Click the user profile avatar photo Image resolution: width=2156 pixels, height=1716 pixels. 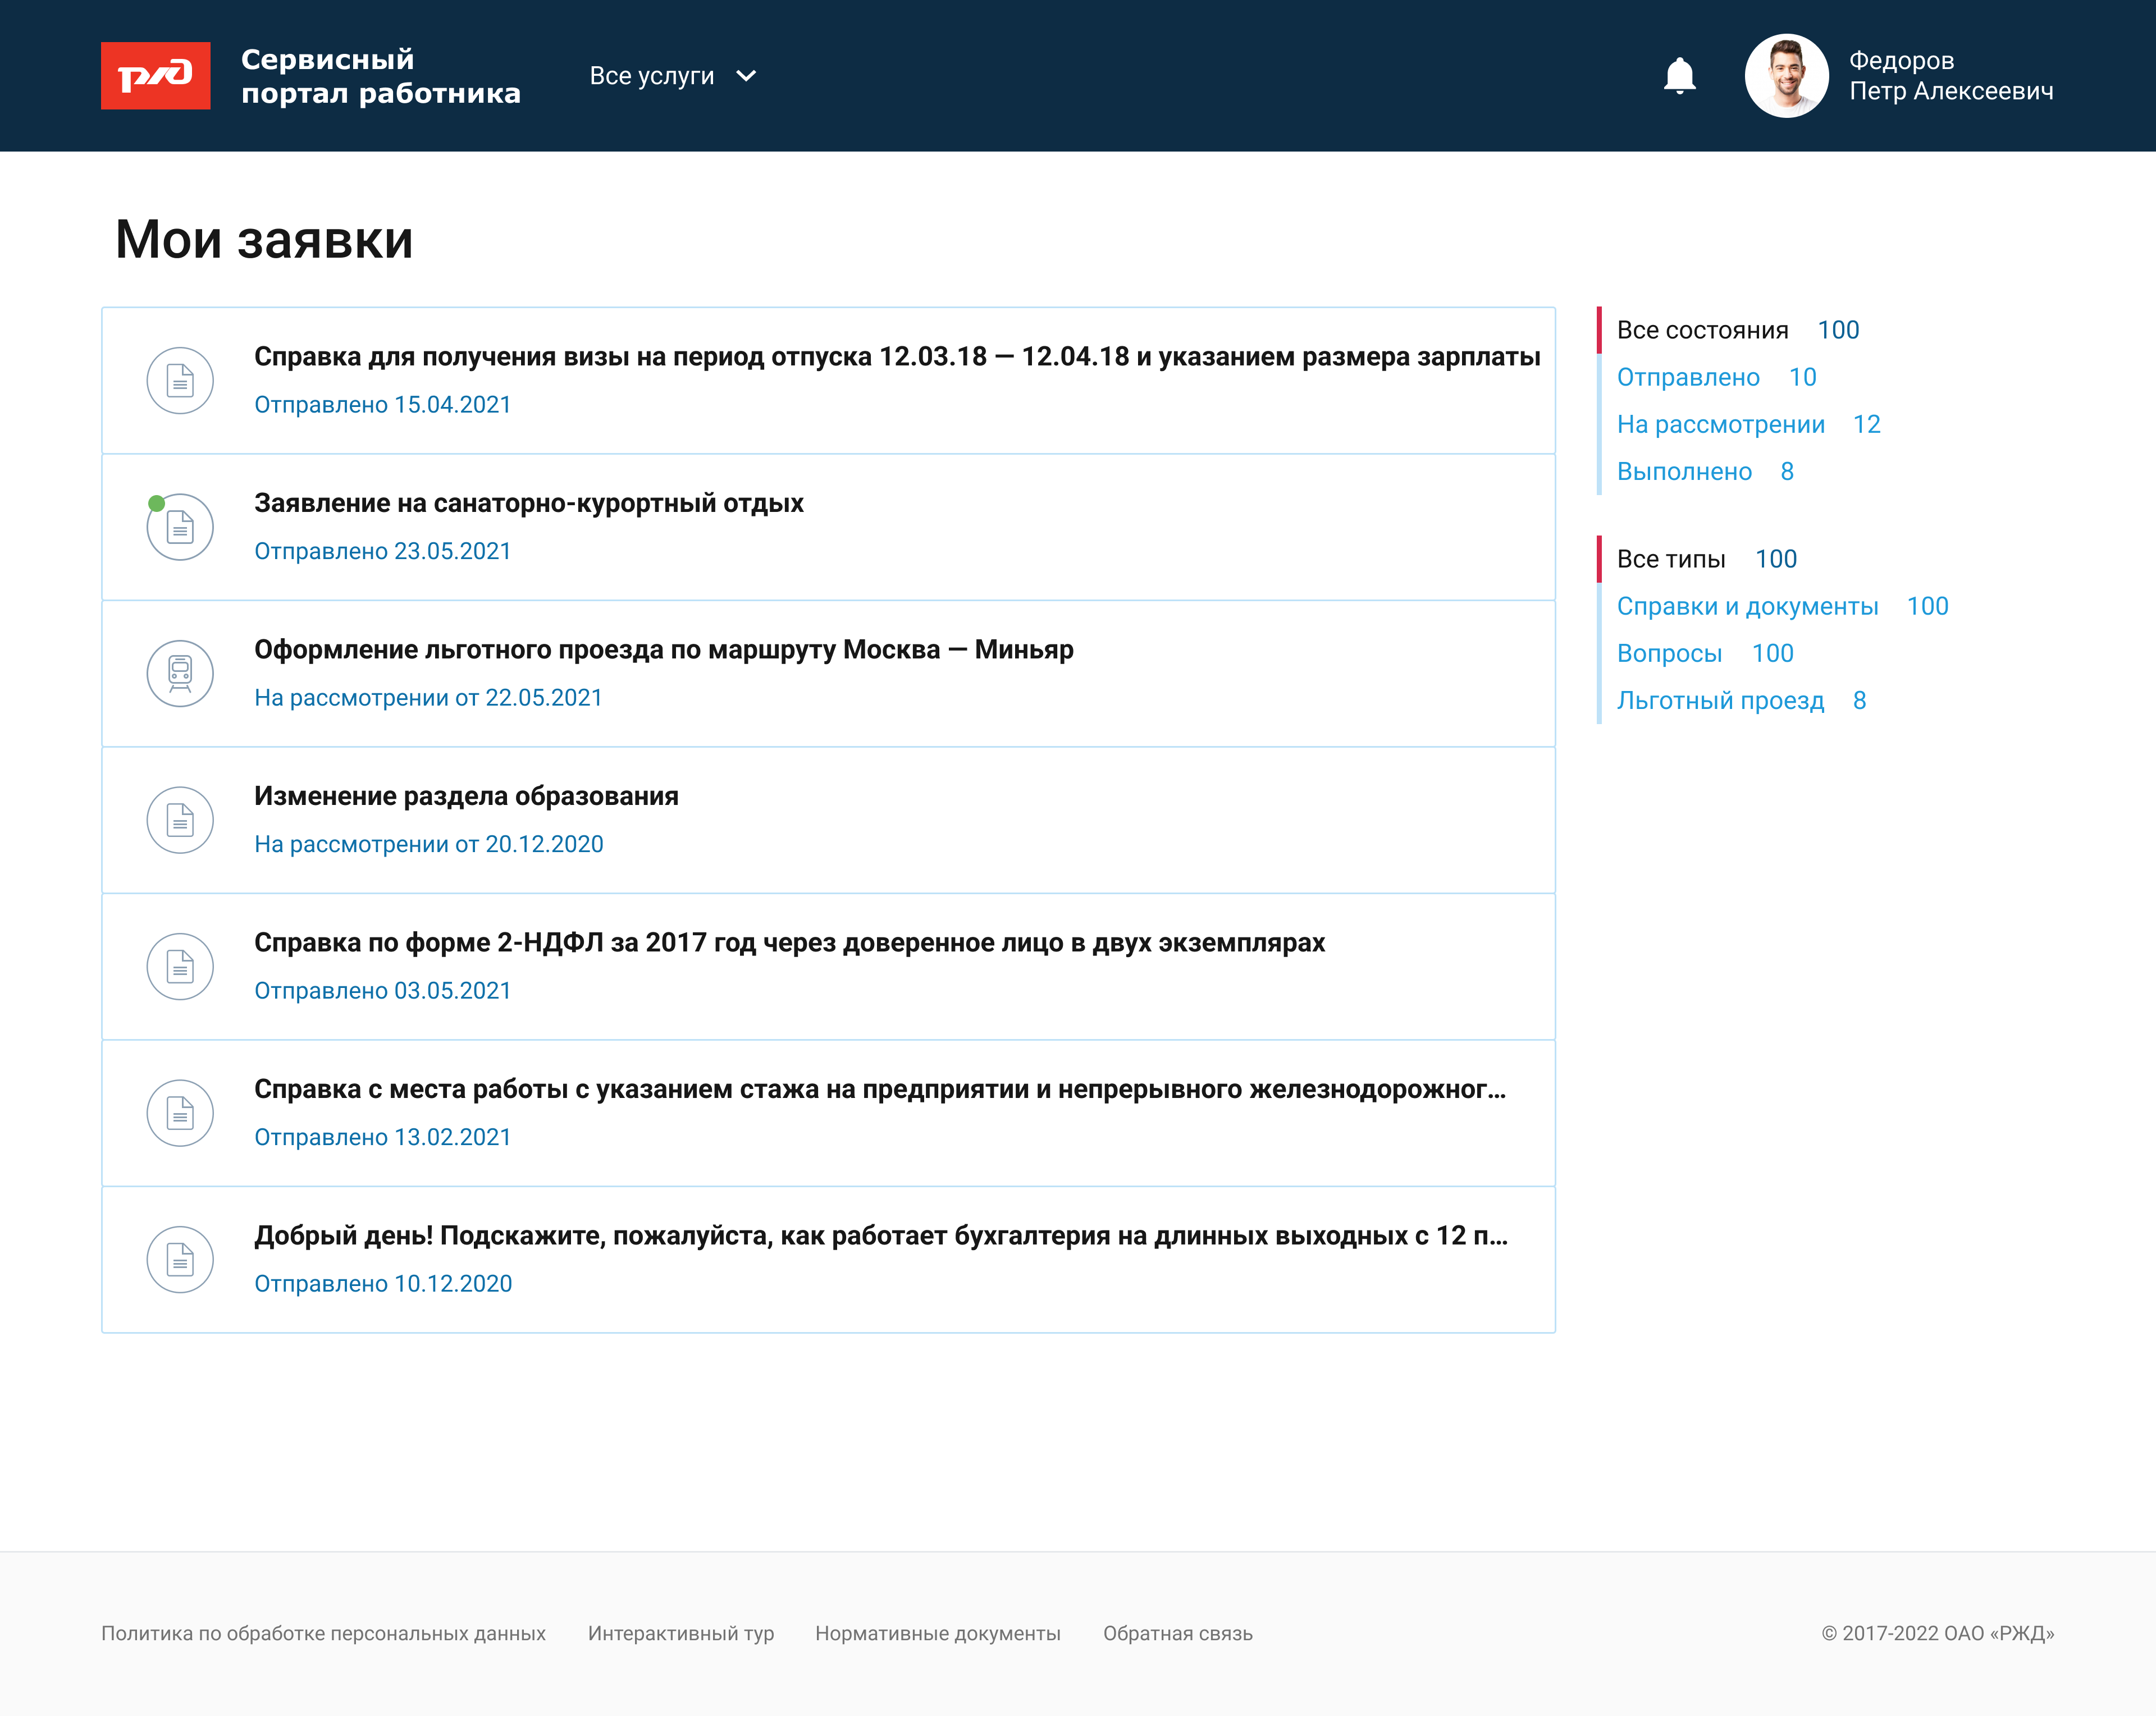click(x=1786, y=76)
